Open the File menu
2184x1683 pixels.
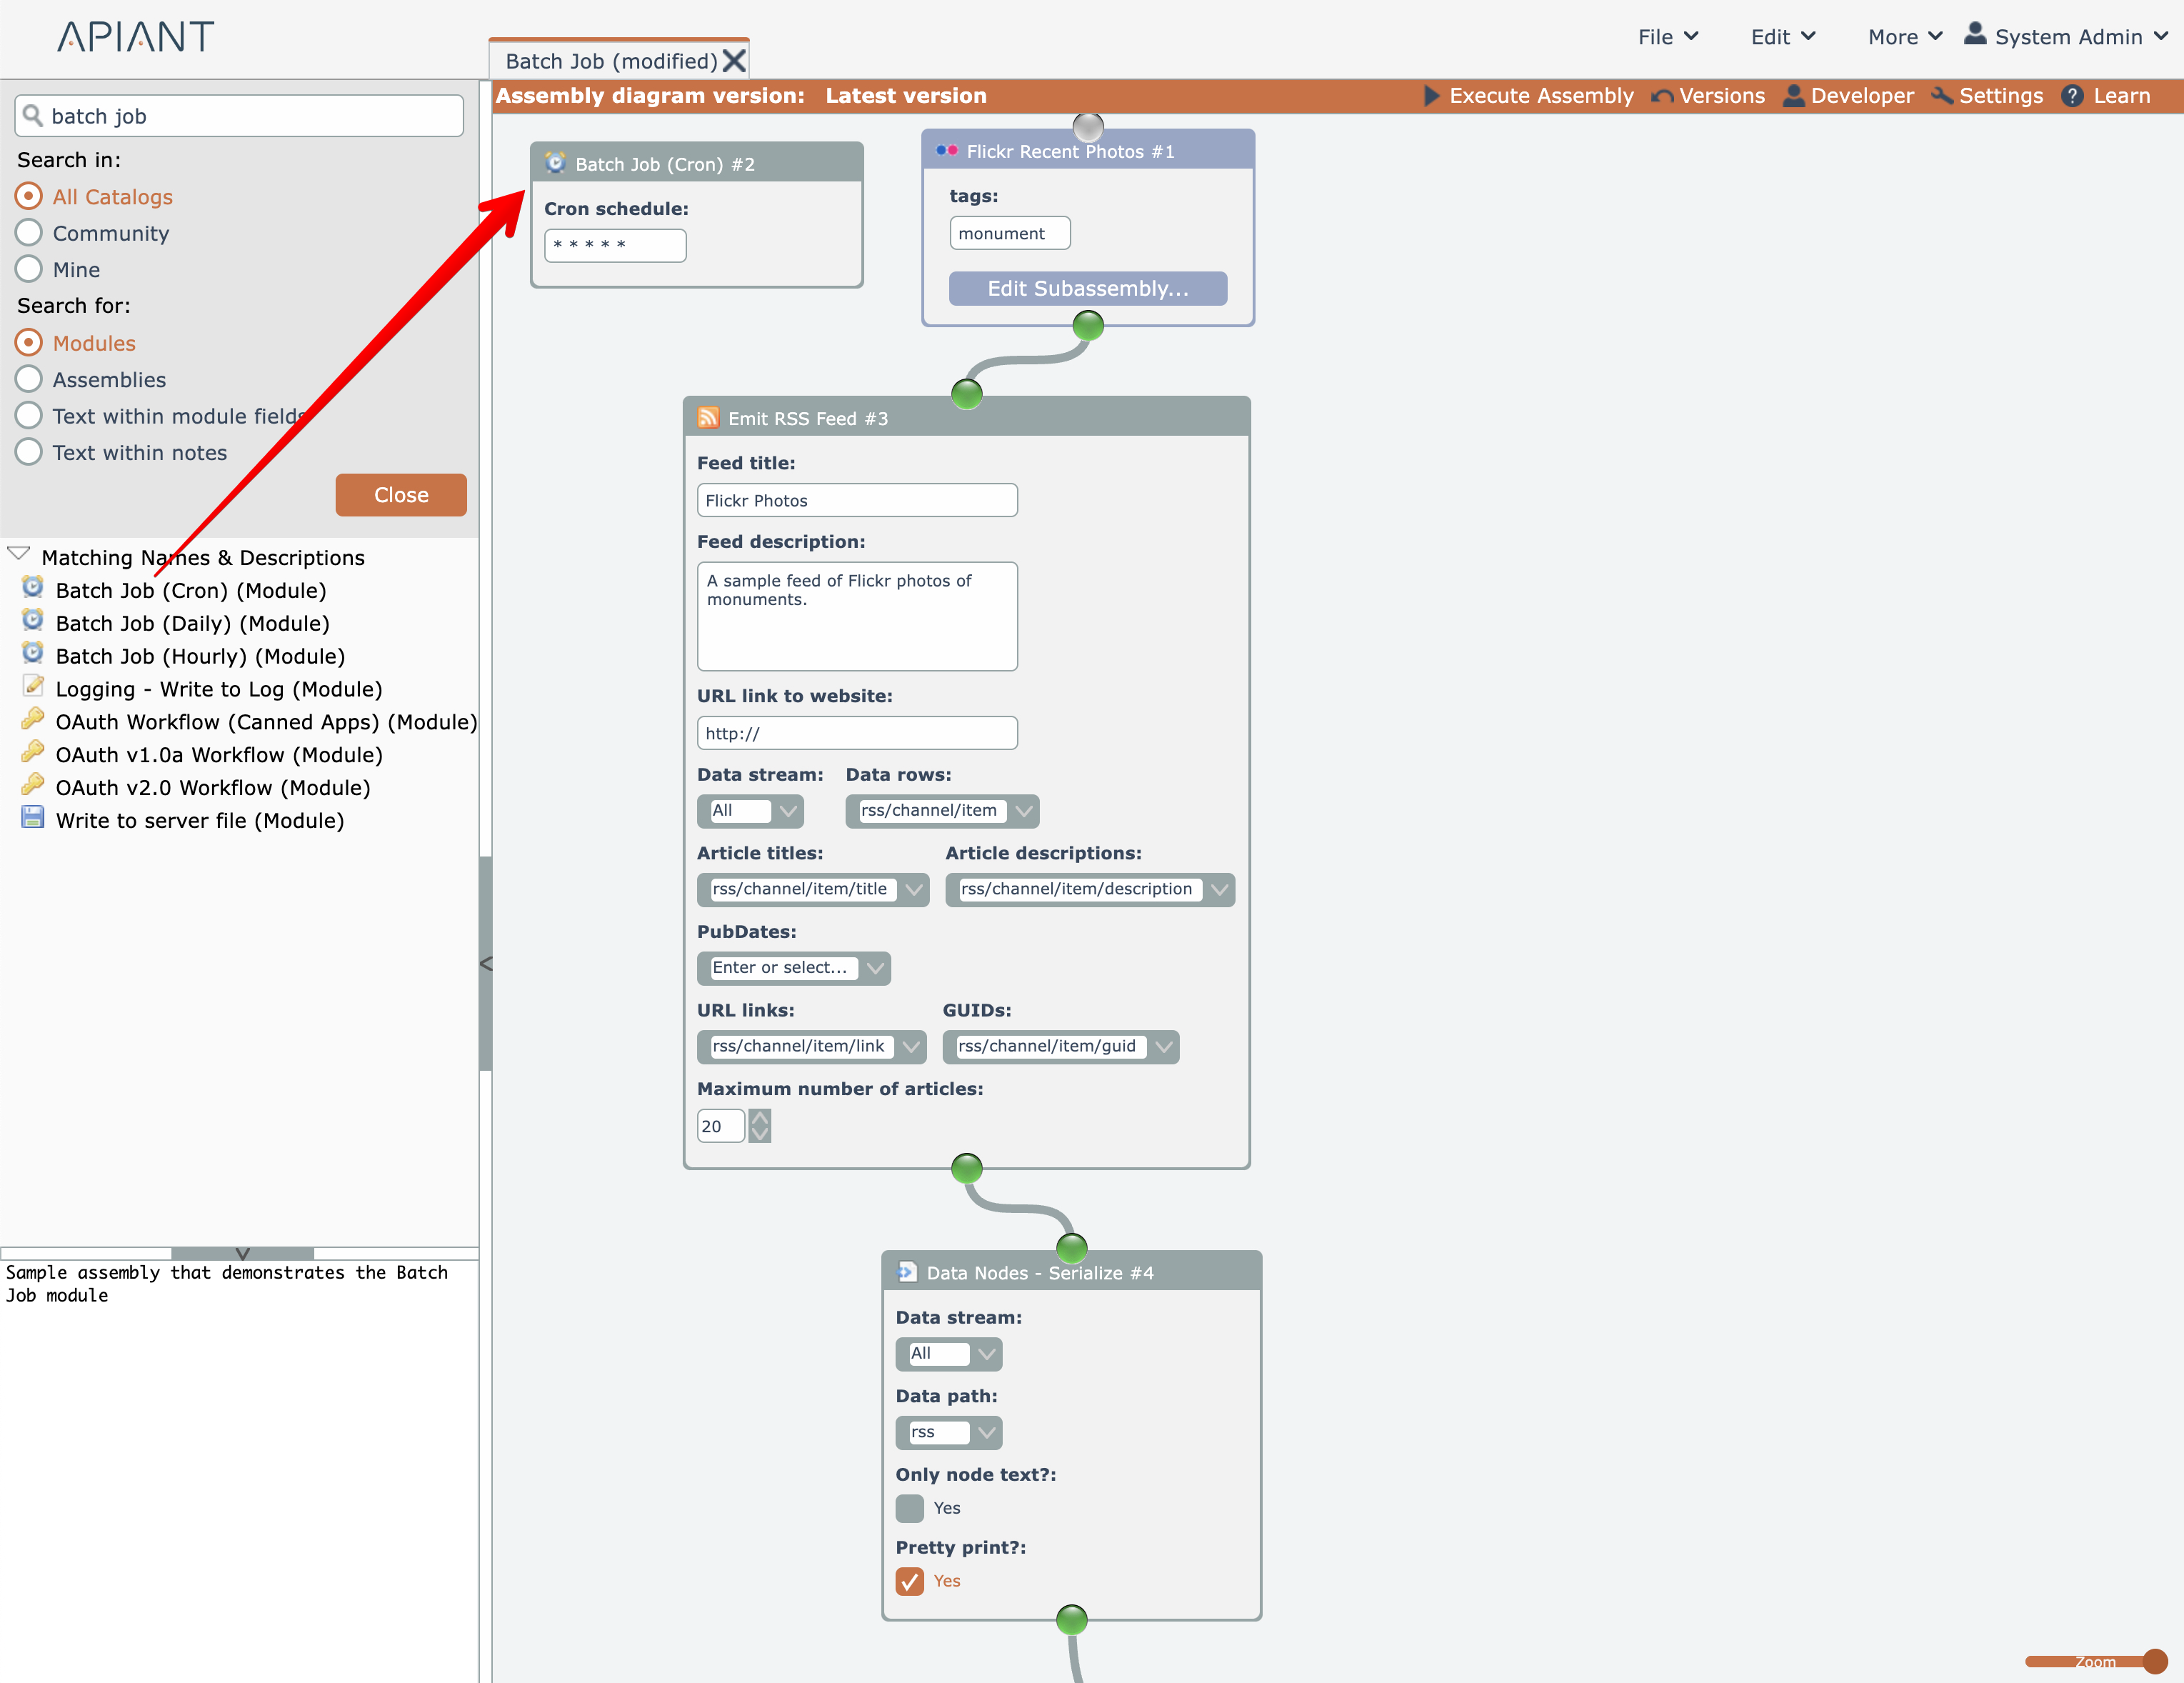(x=1667, y=37)
